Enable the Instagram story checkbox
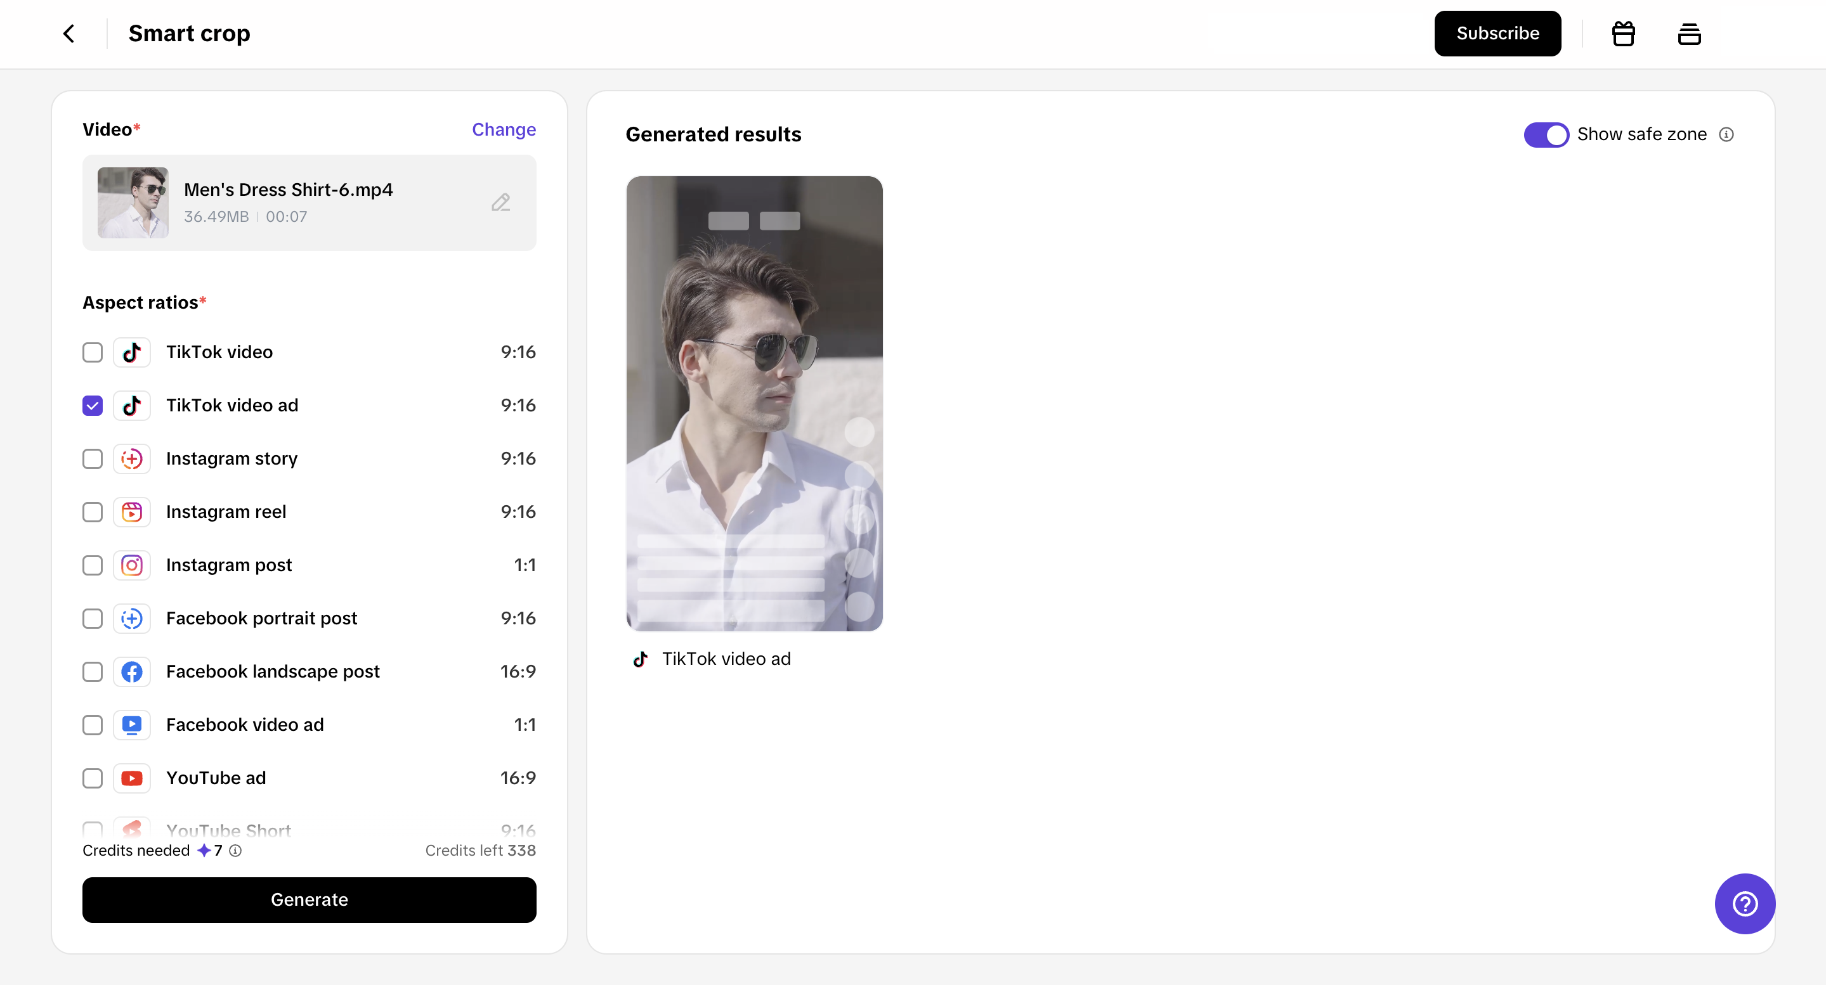This screenshot has height=985, width=1826. (93, 458)
